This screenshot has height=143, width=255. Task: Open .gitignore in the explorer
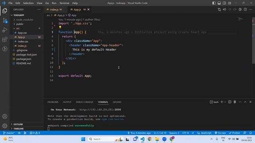(27, 50)
